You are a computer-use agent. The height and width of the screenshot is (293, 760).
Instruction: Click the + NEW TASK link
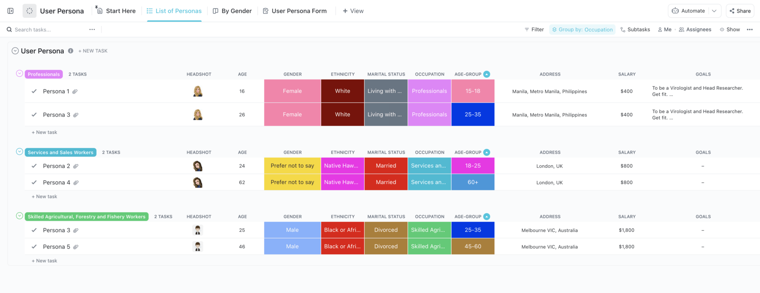pyautogui.click(x=93, y=51)
